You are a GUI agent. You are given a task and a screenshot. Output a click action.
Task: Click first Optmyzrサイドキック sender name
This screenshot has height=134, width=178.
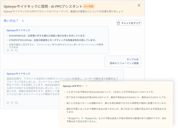click(x=18, y=30)
